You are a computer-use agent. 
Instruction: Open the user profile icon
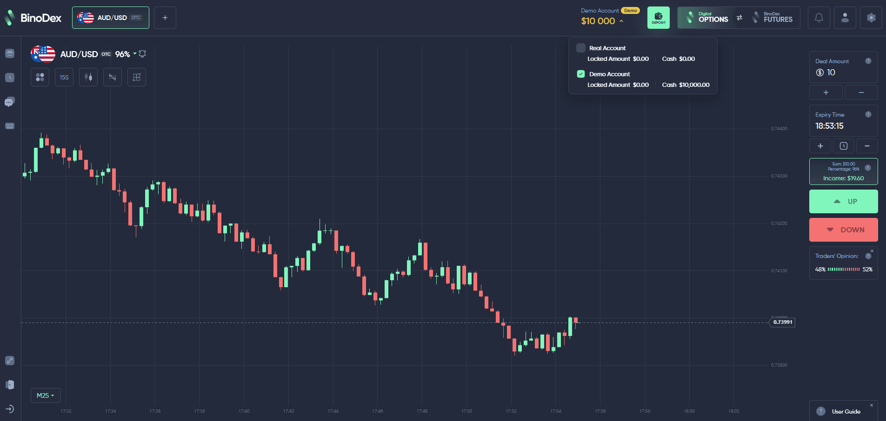pyautogui.click(x=845, y=18)
